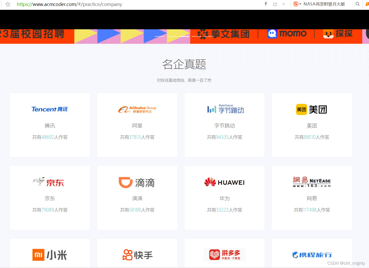Image resolution: width=369 pixels, height=268 pixels.
Task: Select the Ctrip 携程旅行 logo
Action: point(312,255)
